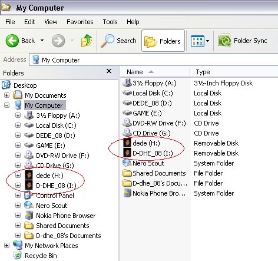Viewport: 278px width, 261px height.
Task: Select CD Drive (G:) in folder tree
Action: pyautogui.click(x=55, y=166)
